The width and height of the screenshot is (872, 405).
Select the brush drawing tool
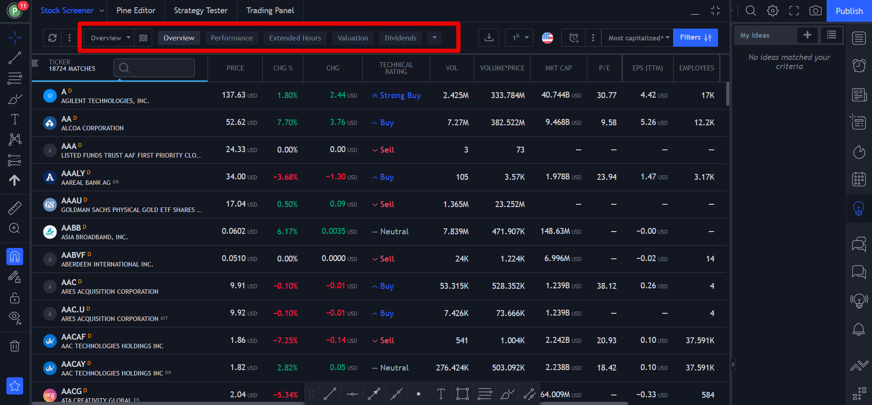15,99
